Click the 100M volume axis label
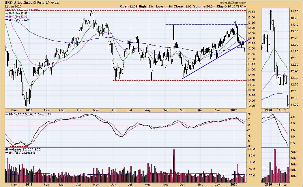The image size is (303, 187). click(x=251, y=149)
